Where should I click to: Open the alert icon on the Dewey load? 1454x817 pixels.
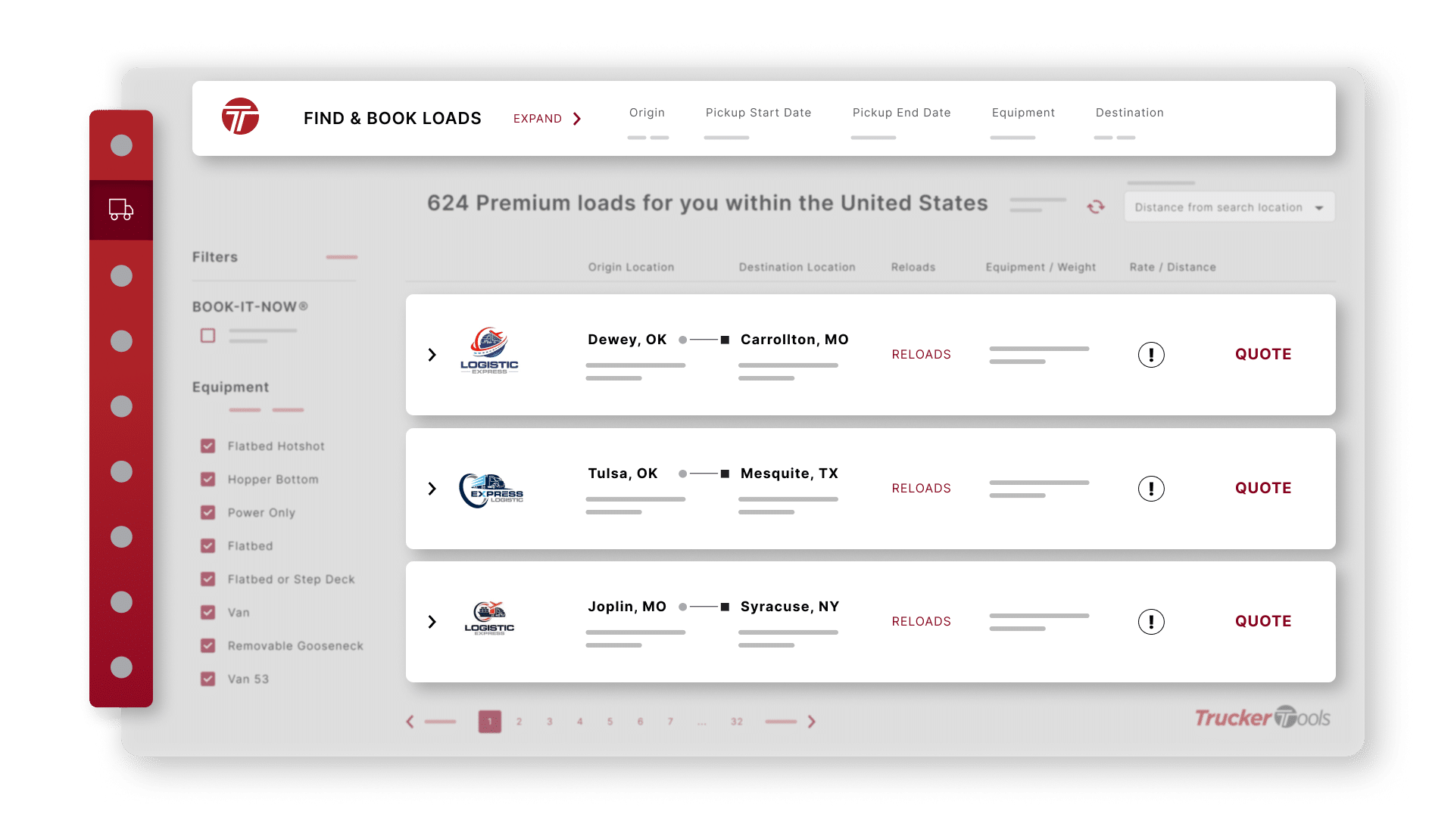(x=1151, y=354)
